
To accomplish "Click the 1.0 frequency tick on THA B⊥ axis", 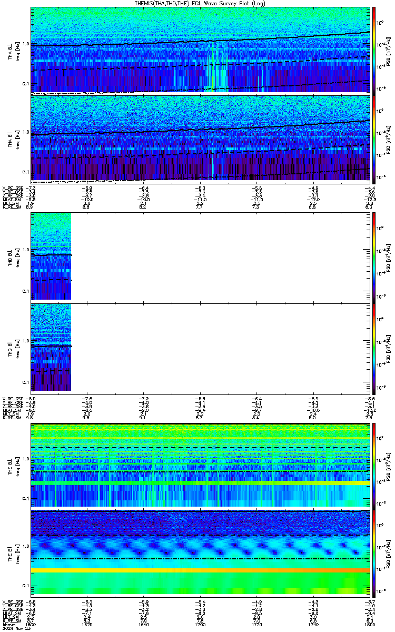I will point(26,45).
